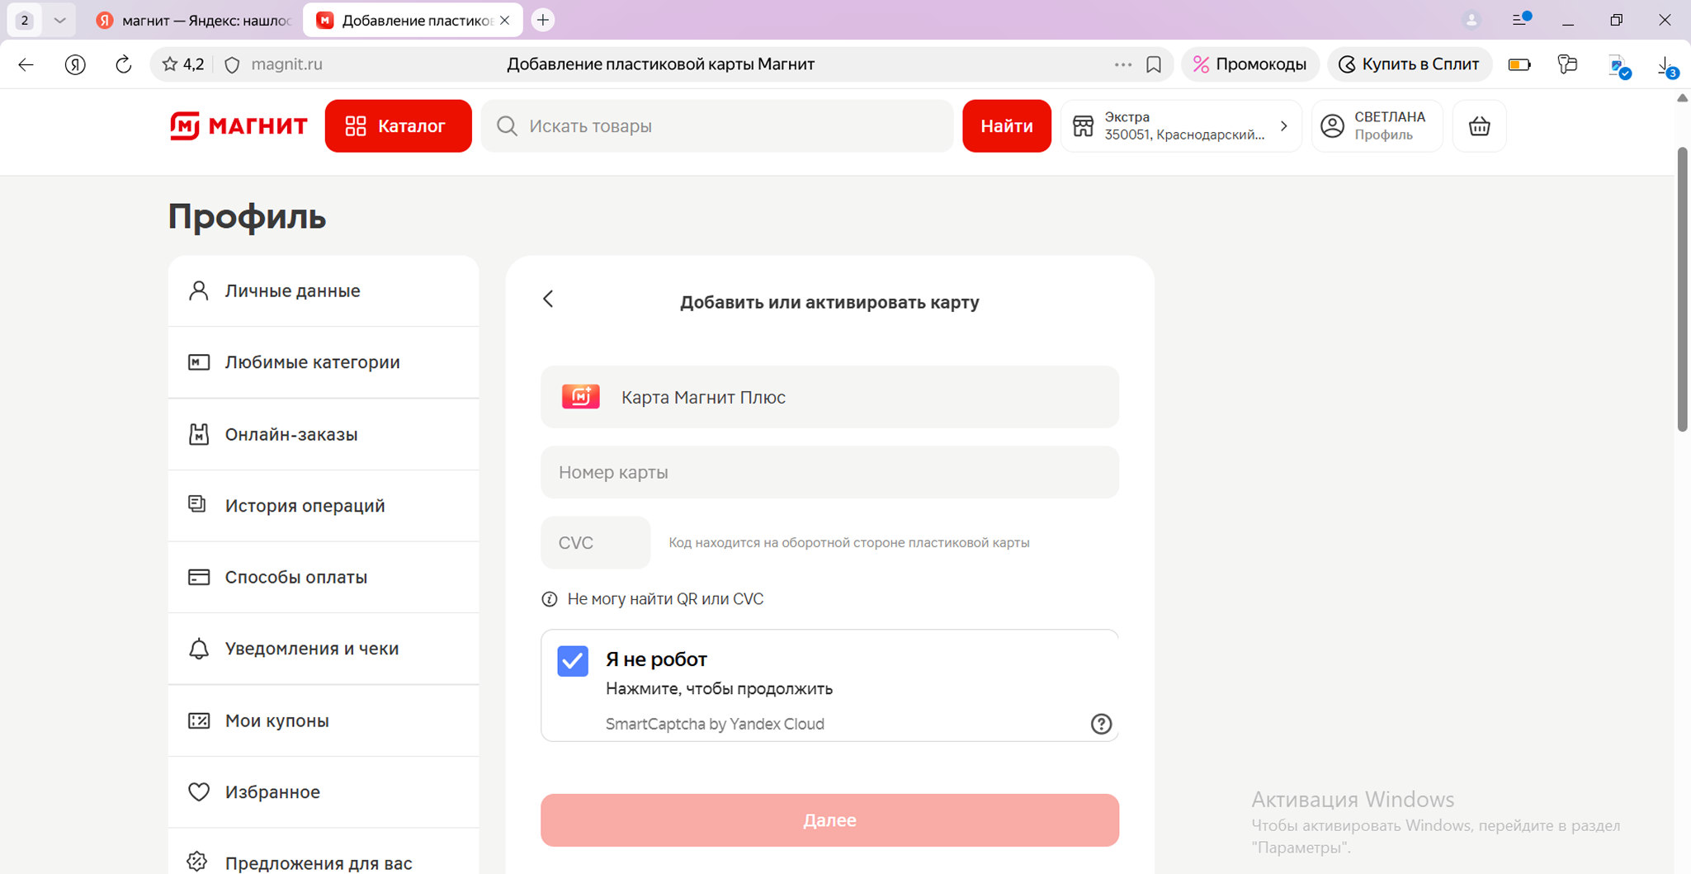The height and width of the screenshot is (874, 1691).
Task: Expand the browser tab list dropdown arrow
Action: click(x=59, y=20)
